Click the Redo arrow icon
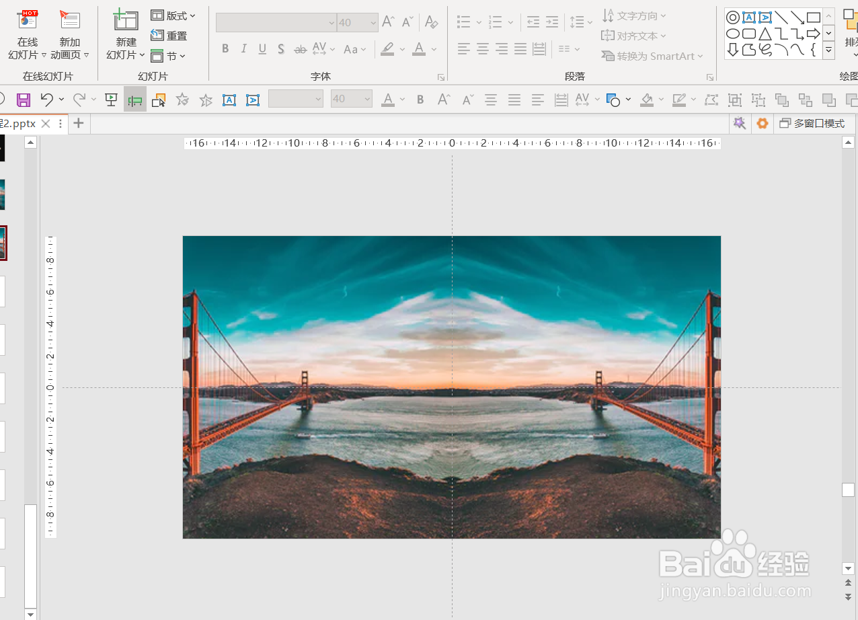The image size is (858, 620). click(x=79, y=100)
